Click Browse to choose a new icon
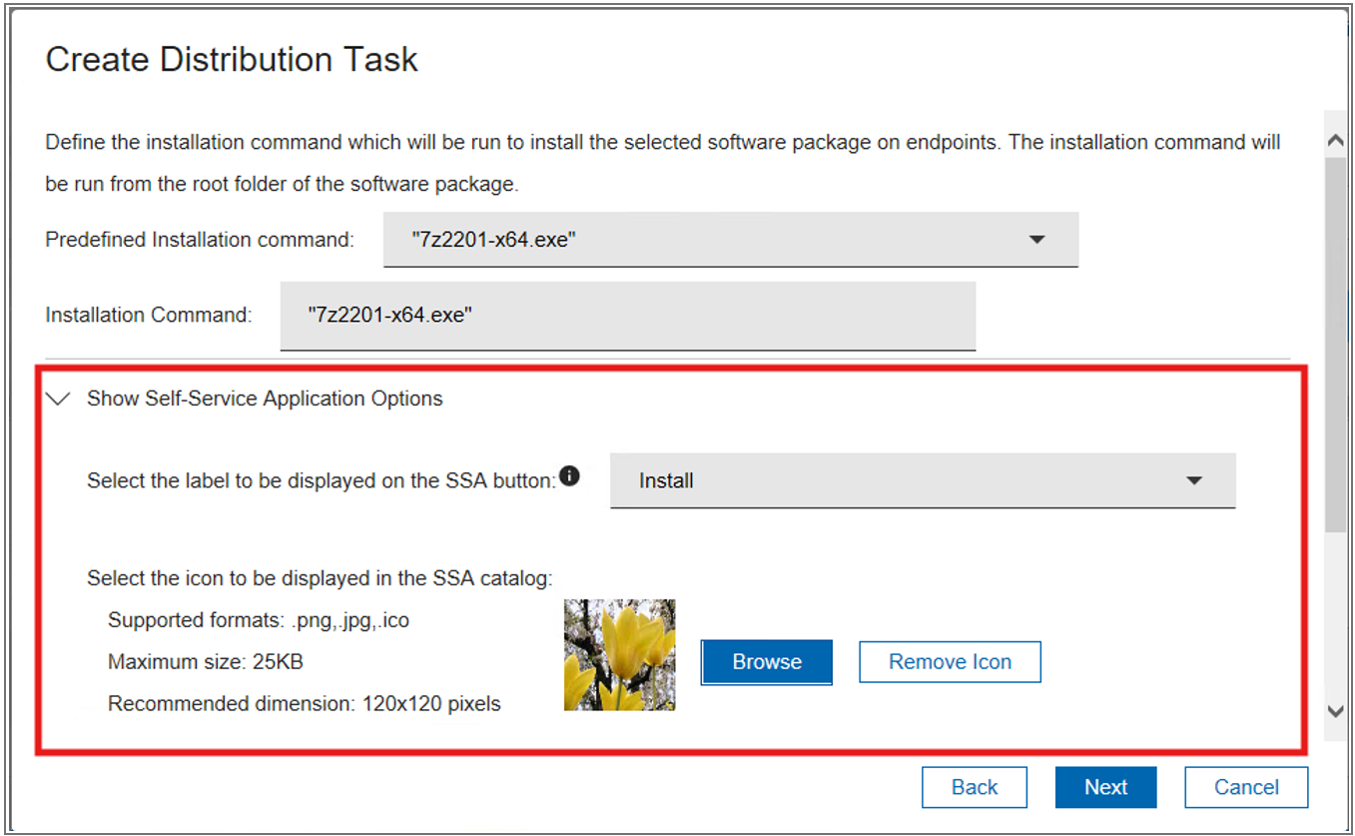 click(x=766, y=661)
